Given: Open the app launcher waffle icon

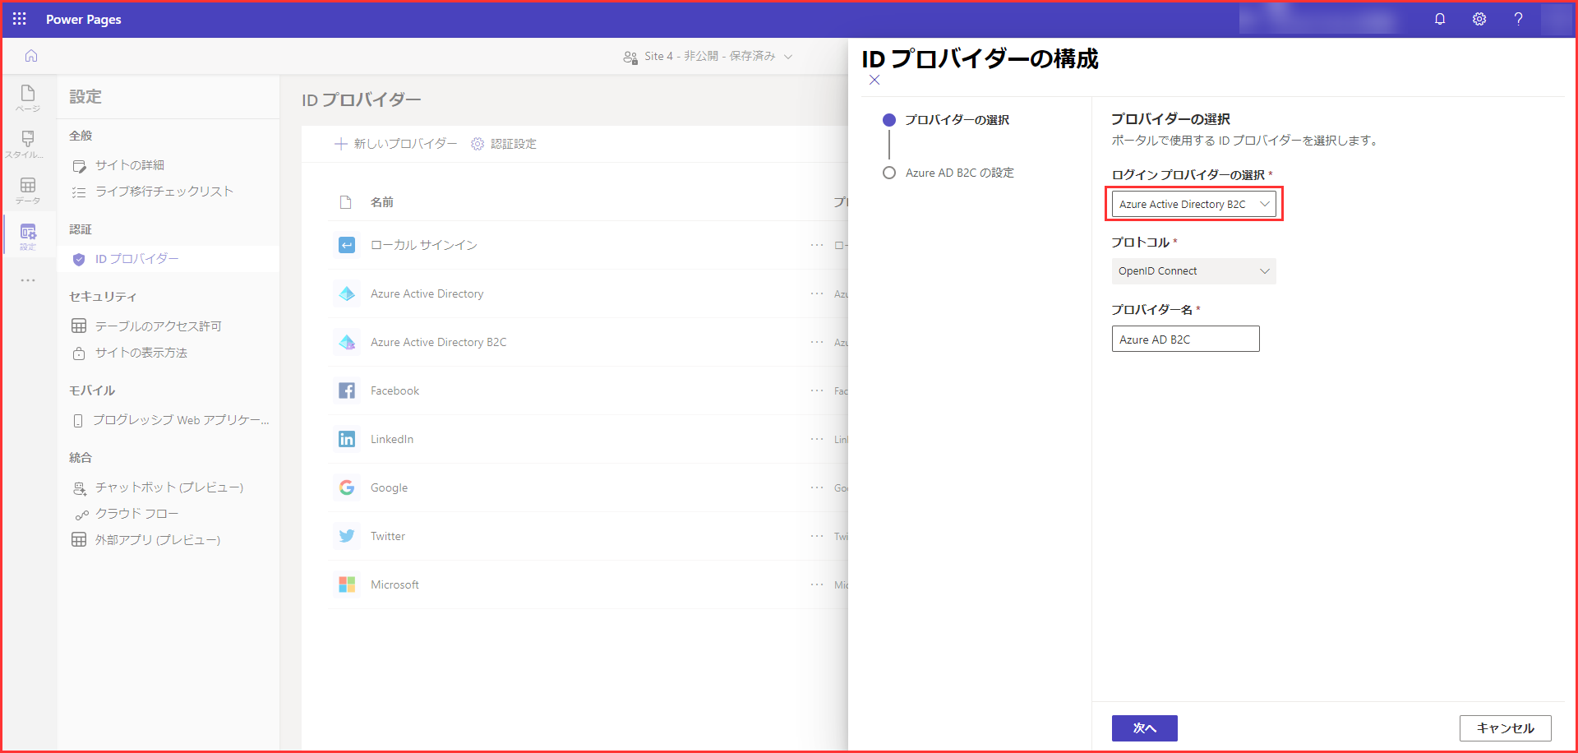Looking at the screenshot, I should [20, 19].
